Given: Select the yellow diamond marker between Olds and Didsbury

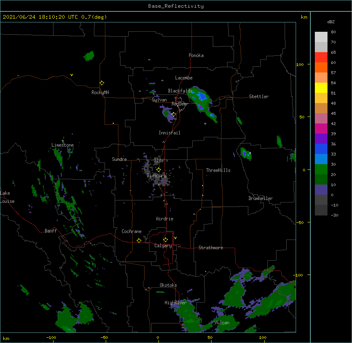Looking at the screenshot, I should click(x=158, y=170).
